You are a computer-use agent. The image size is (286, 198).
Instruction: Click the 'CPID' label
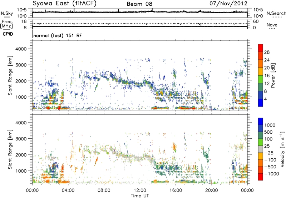coord(8,34)
